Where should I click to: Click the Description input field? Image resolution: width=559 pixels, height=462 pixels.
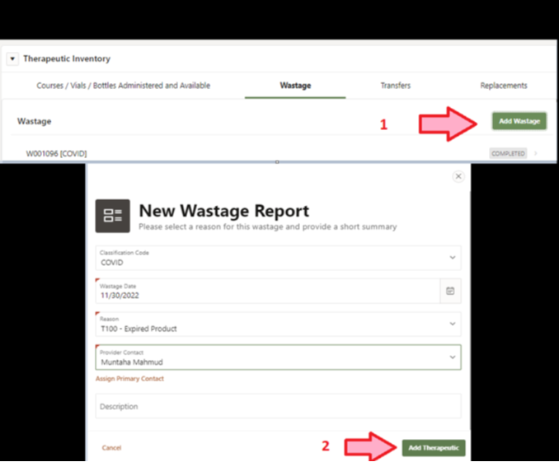tap(278, 406)
